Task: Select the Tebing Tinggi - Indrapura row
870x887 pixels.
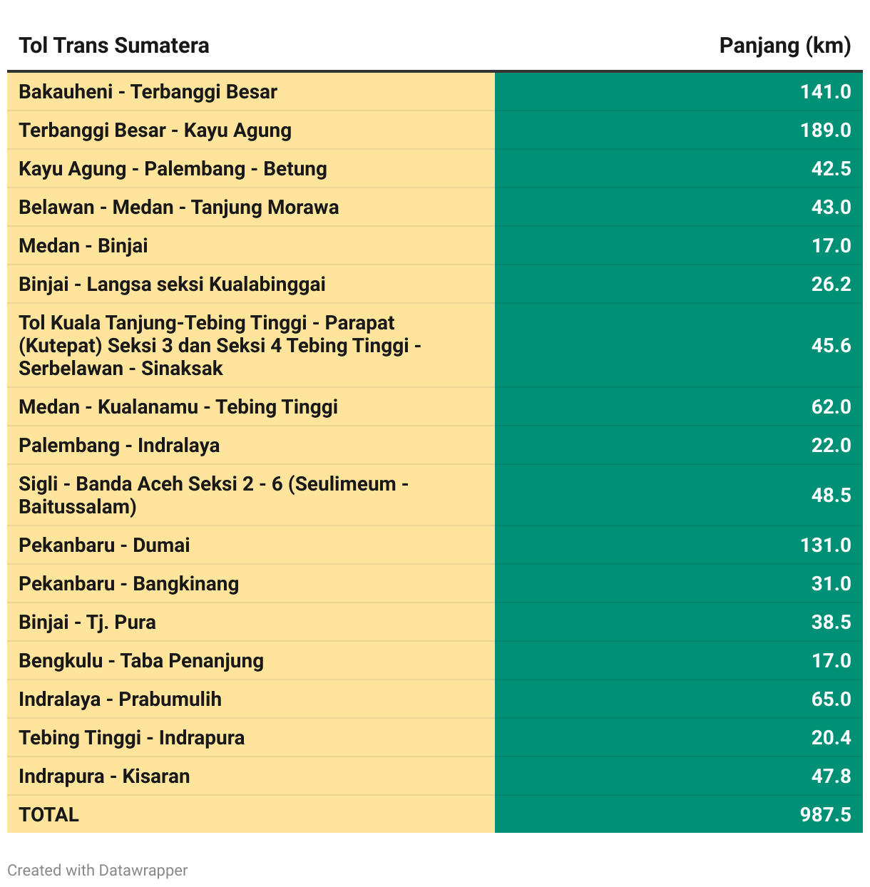Action: pyautogui.click(x=435, y=737)
